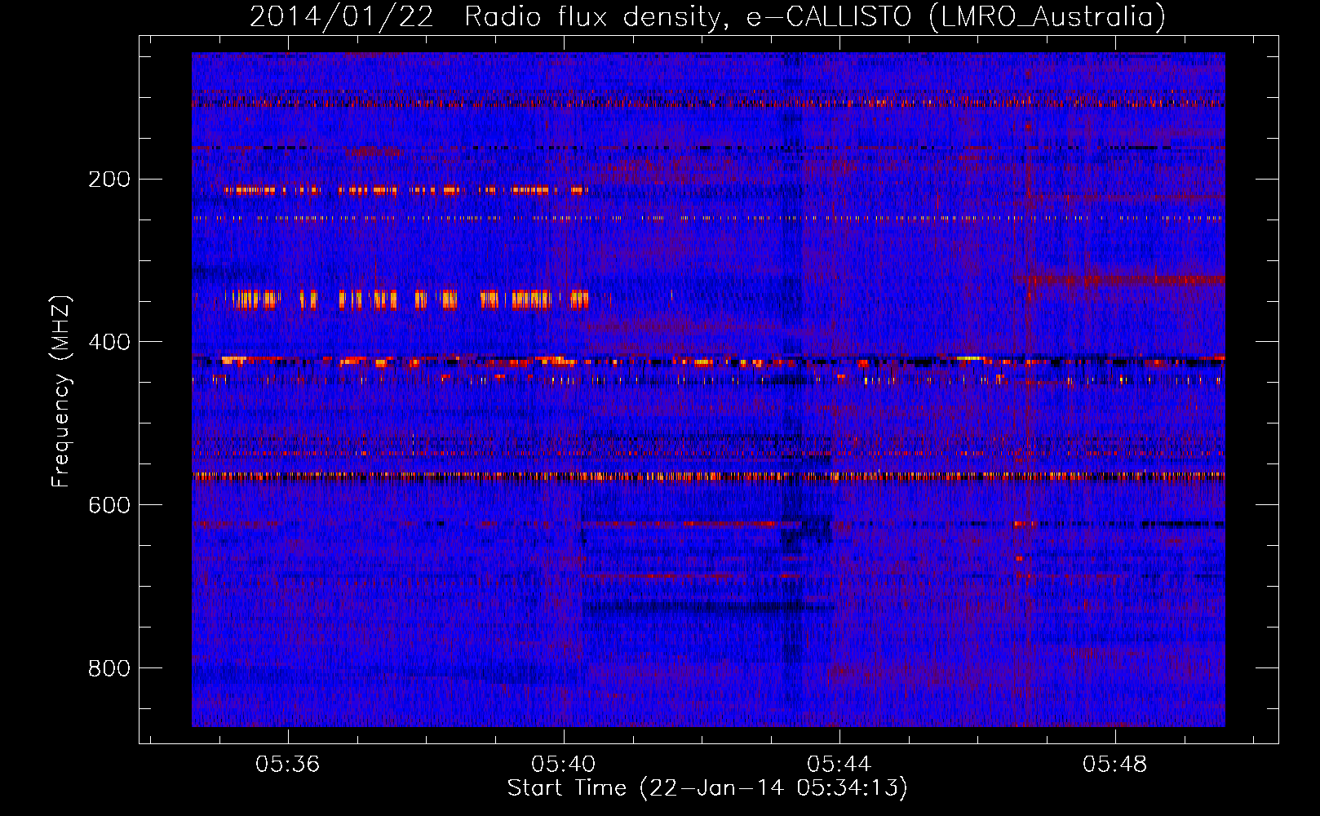Click the 'Frequency (MHZ)' axis label
The height and width of the screenshot is (816, 1320).
tap(61, 392)
